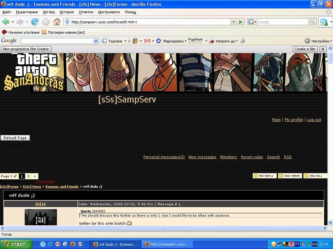Open the Main link
Viewport: 333px width, 249px height.
pyautogui.click(x=276, y=120)
